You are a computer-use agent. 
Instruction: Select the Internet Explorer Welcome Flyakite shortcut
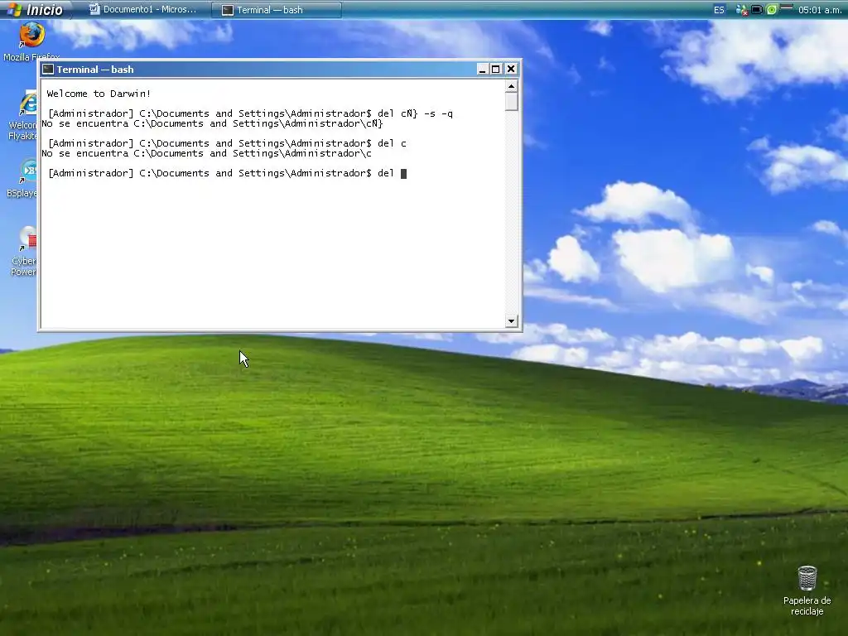[x=22, y=116]
